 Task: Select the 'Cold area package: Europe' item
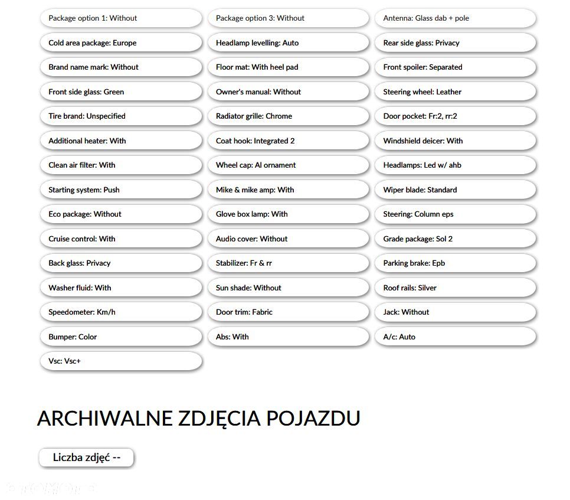tap(121, 43)
